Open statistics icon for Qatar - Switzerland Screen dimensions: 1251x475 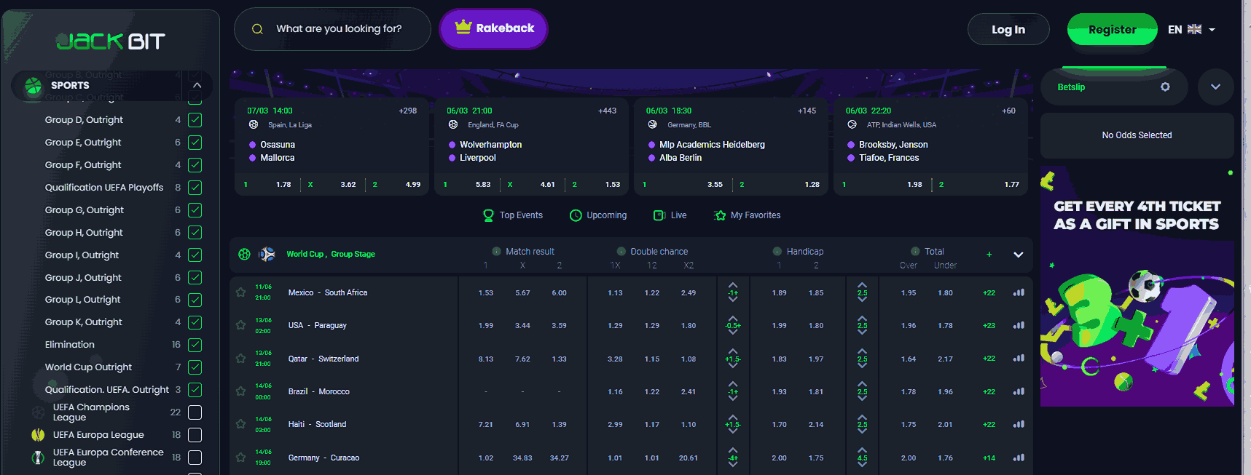tap(1019, 358)
